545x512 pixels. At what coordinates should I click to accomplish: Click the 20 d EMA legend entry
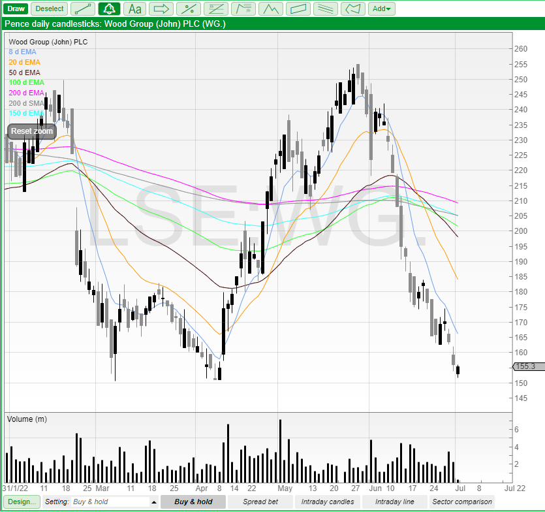click(24, 62)
